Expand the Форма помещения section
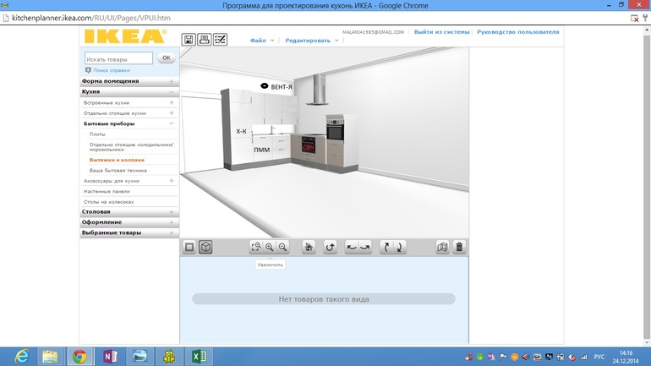 [172, 81]
